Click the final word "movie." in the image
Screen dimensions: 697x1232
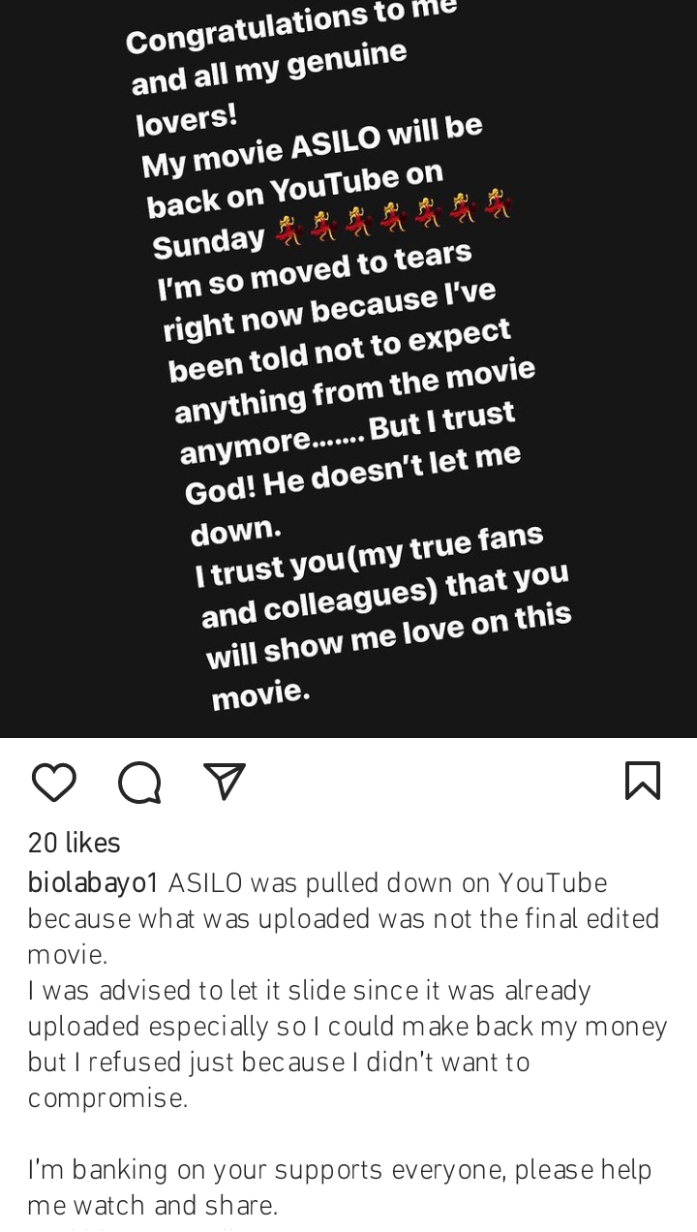(260, 693)
